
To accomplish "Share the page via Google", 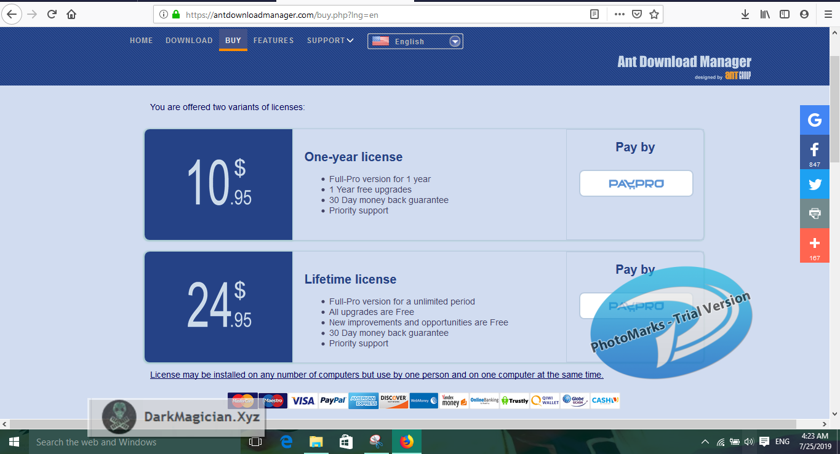I will pos(815,120).
